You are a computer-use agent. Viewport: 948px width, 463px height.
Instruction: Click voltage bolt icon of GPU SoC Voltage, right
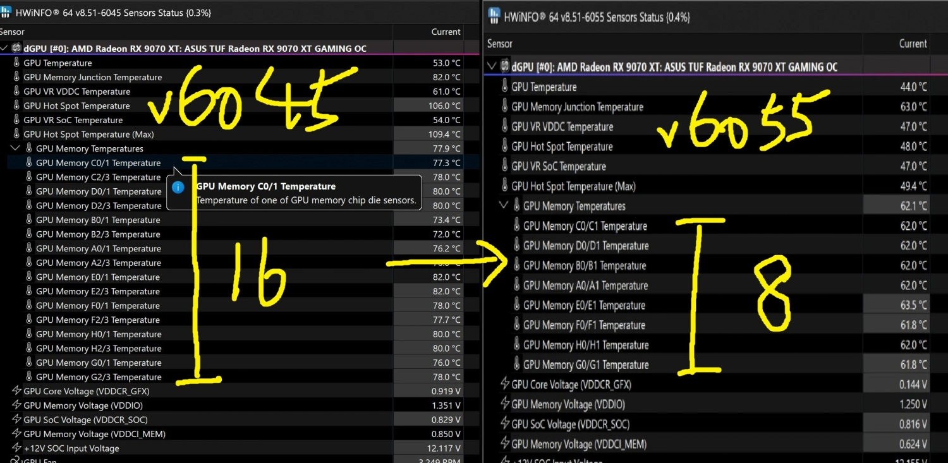(x=504, y=424)
